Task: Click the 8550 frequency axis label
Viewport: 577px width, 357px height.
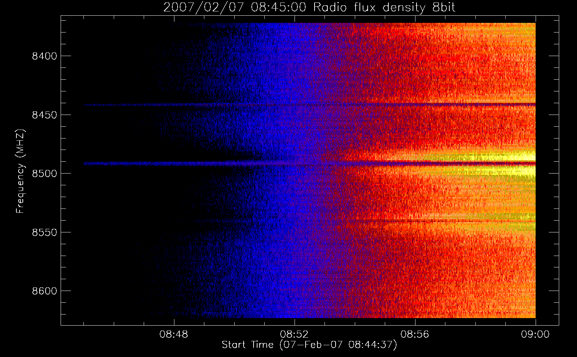Action: point(45,232)
